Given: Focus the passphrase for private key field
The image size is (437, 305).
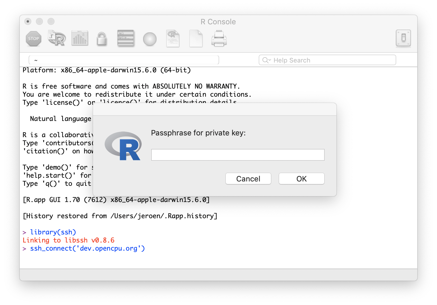Looking at the screenshot, I should [x=238, y=155].
